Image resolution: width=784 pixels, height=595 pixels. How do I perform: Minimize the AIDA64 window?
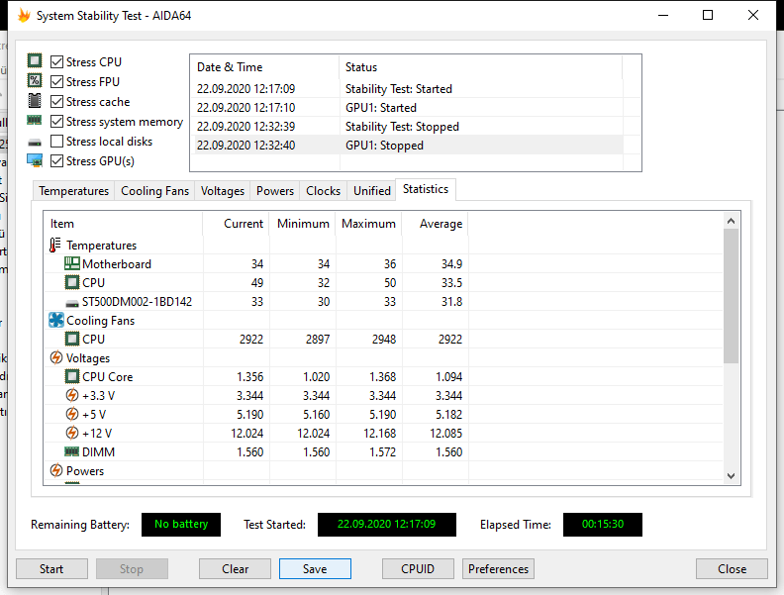coord(663,16)
